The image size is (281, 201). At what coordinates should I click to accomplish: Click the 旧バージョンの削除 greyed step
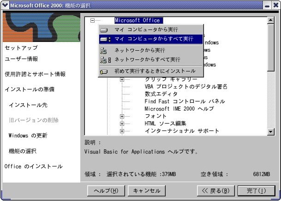[34, 120]
